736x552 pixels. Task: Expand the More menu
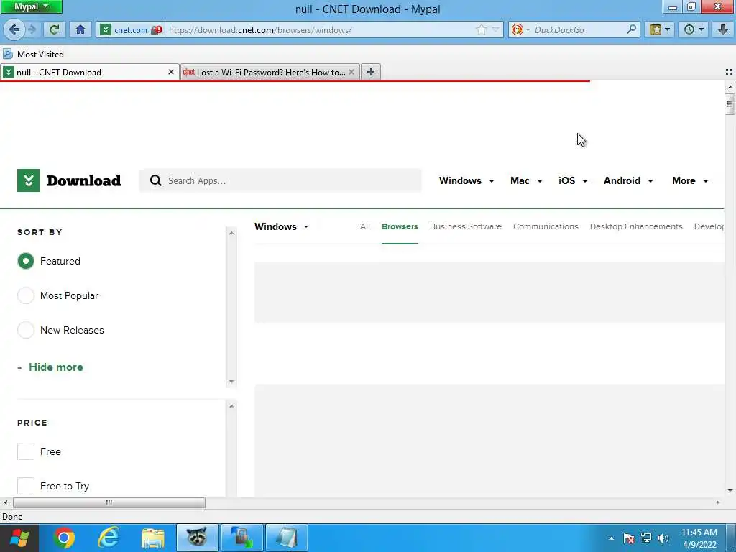click(690, 180)
